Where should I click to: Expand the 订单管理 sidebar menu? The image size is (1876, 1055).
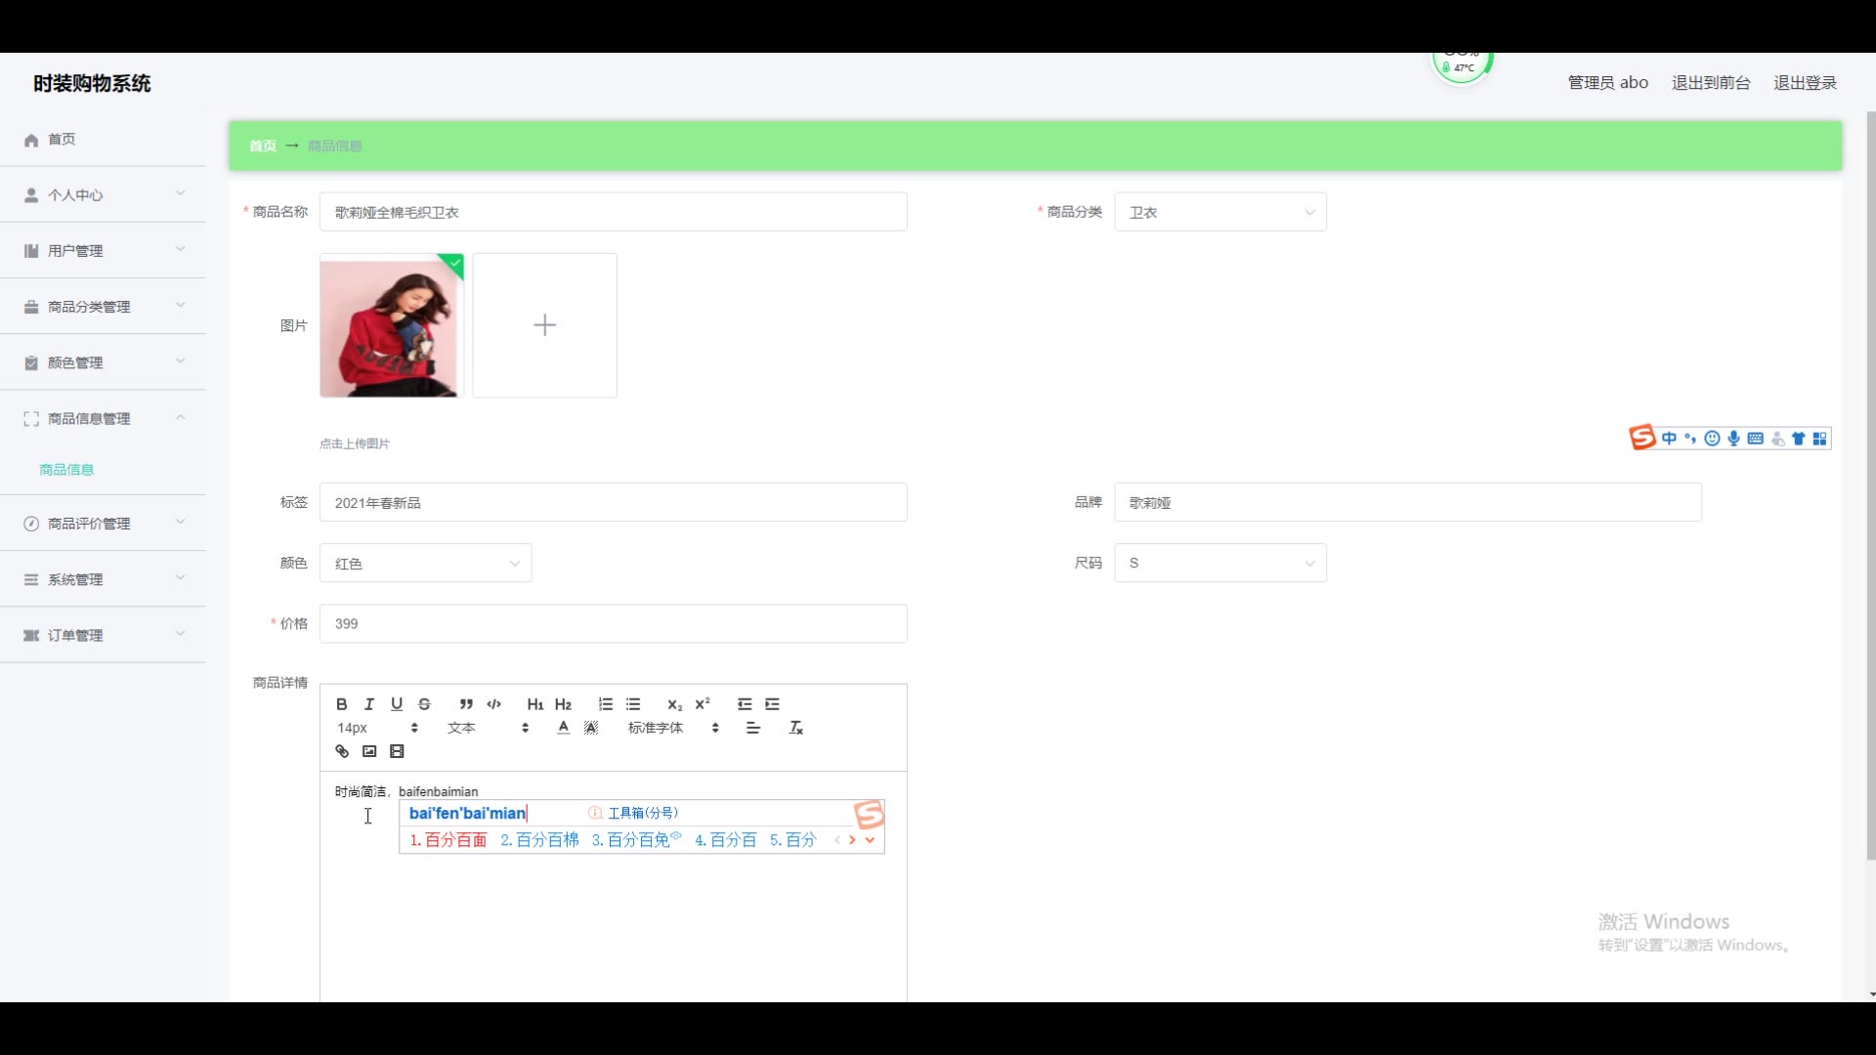point(103,635)
